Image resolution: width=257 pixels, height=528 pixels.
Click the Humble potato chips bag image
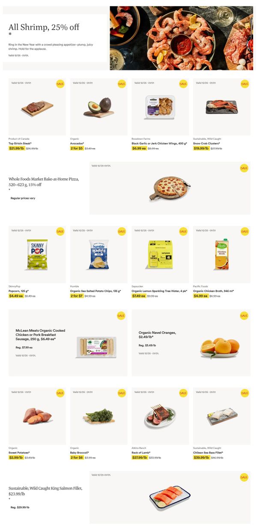click(x=99, y=255)
